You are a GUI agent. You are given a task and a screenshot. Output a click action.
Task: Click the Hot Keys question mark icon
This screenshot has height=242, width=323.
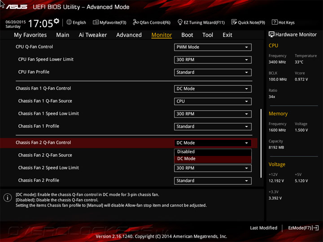(x=275, y=22)
